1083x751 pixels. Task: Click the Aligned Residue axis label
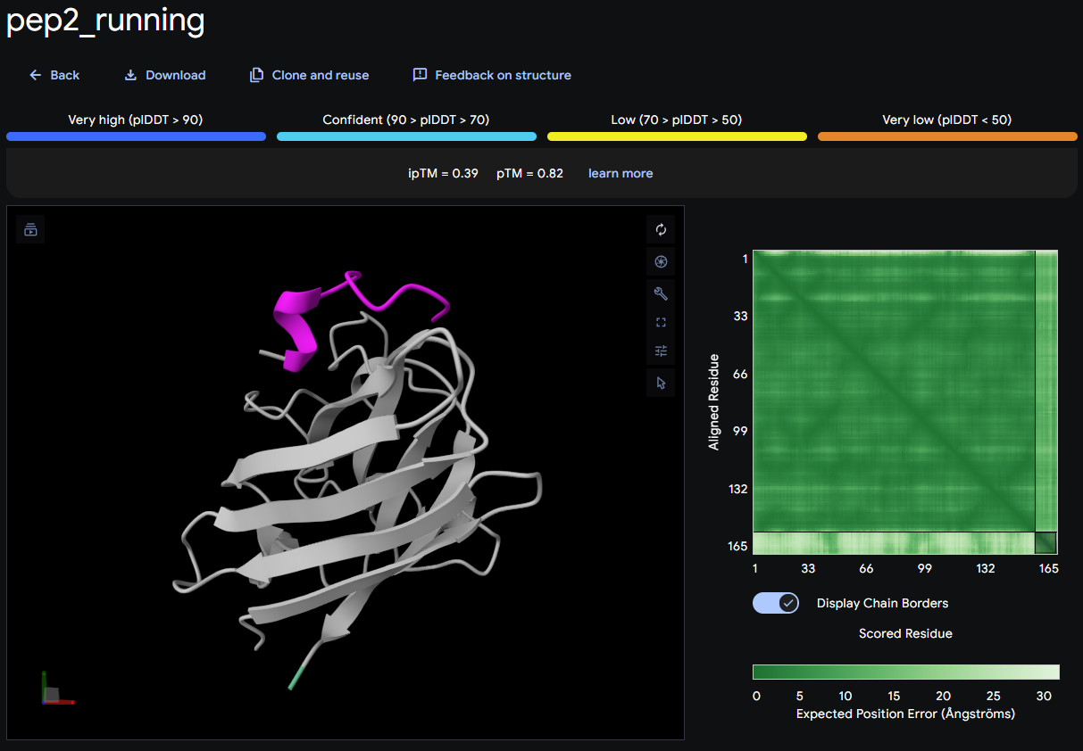click(713, 404)
